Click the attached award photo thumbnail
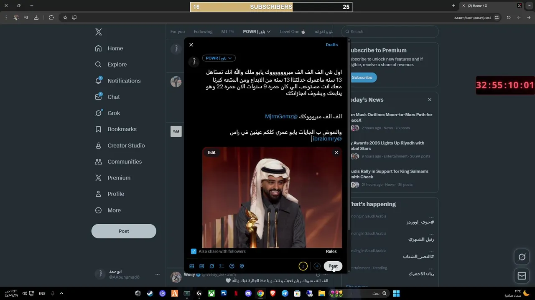 click(272, 197)
